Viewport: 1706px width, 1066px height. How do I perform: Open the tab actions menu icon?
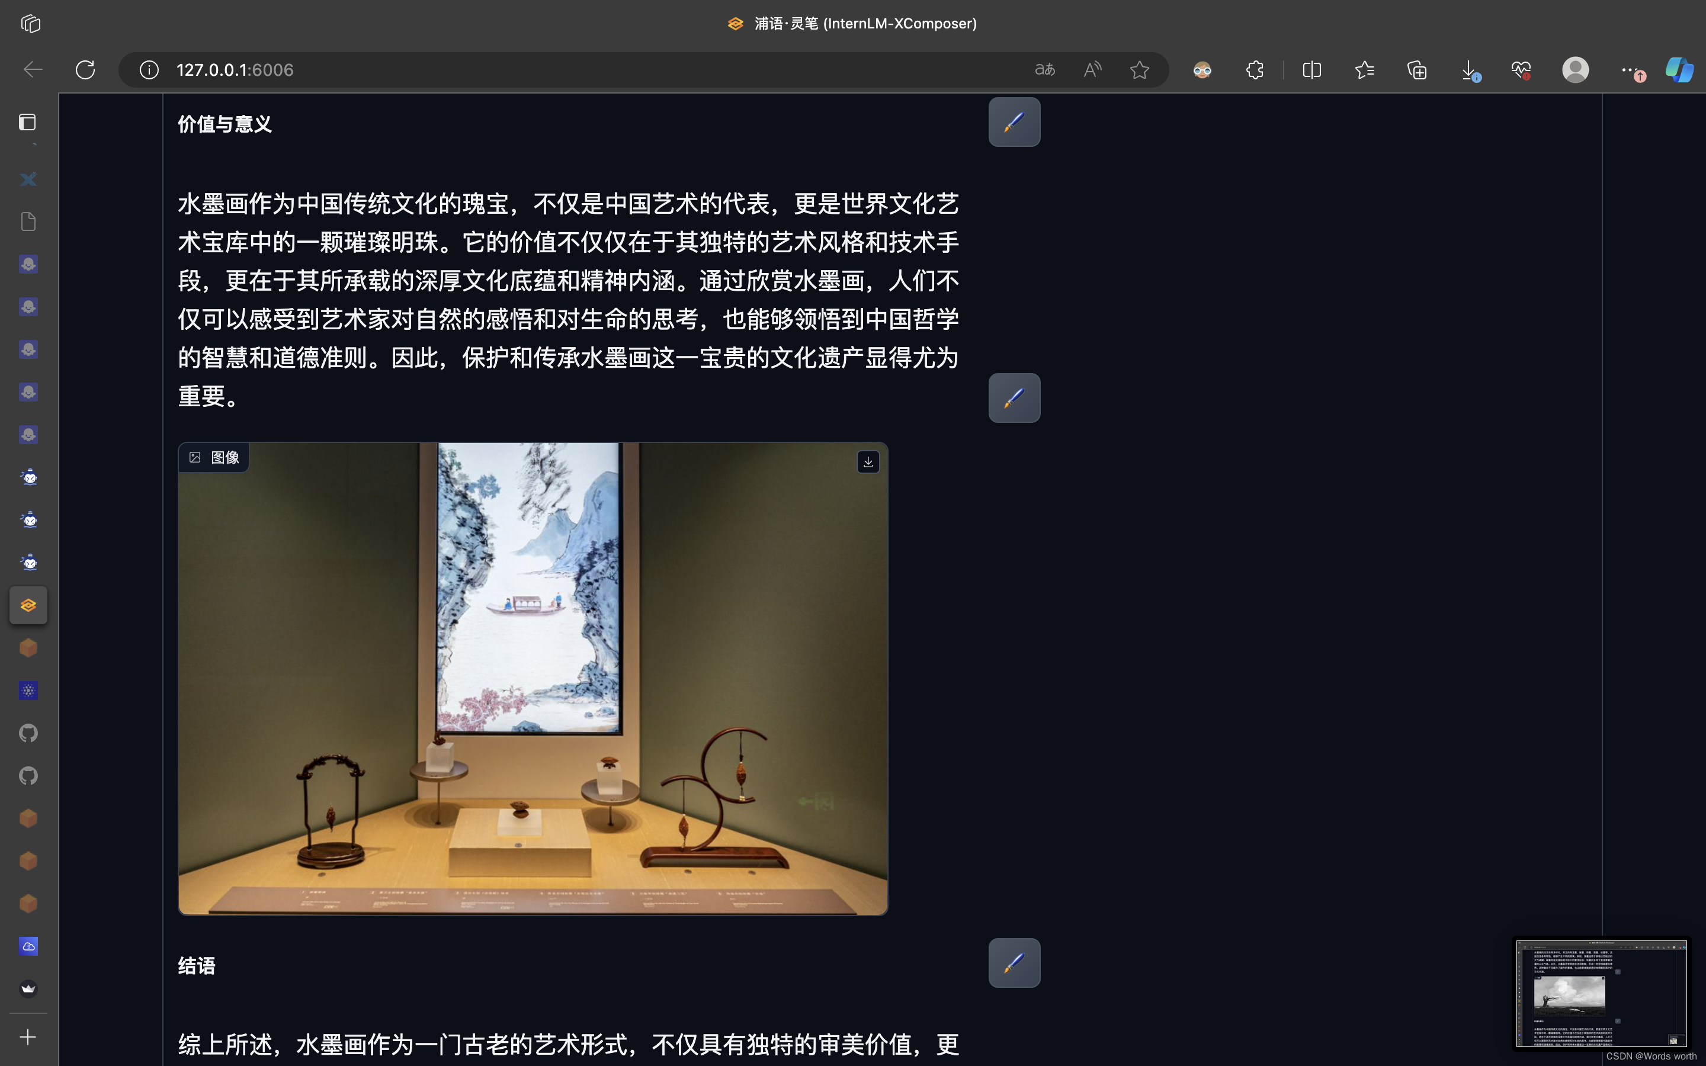(x=30, y=23)
